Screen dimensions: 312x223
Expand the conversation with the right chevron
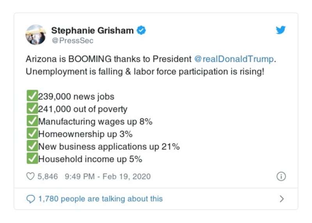click(x=282, y=199)
